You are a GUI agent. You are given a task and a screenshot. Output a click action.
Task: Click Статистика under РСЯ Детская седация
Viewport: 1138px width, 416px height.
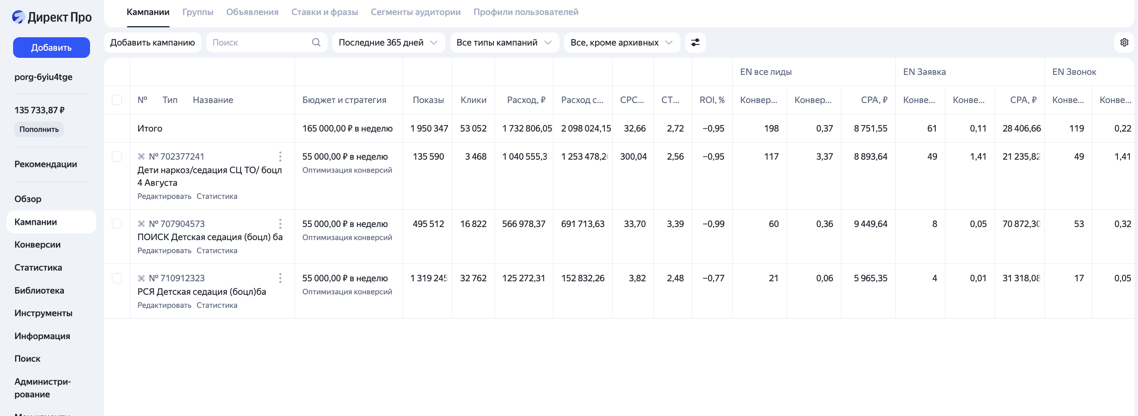pyautogui.click(x=217, y=305)
